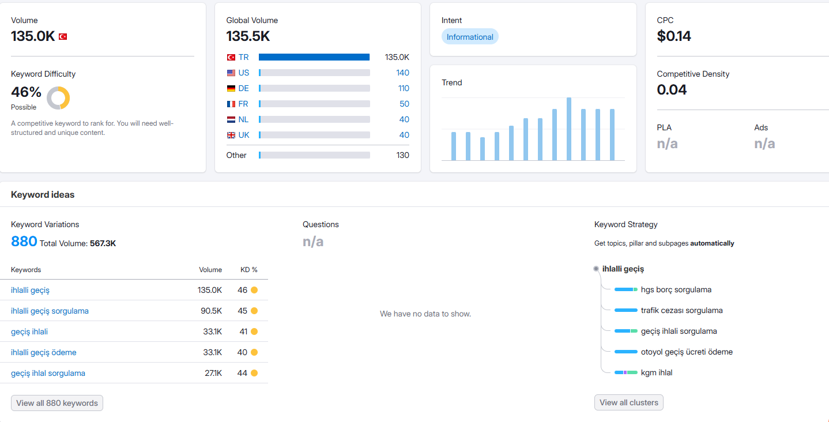Click the tallest bar in Trend chart

569,129
